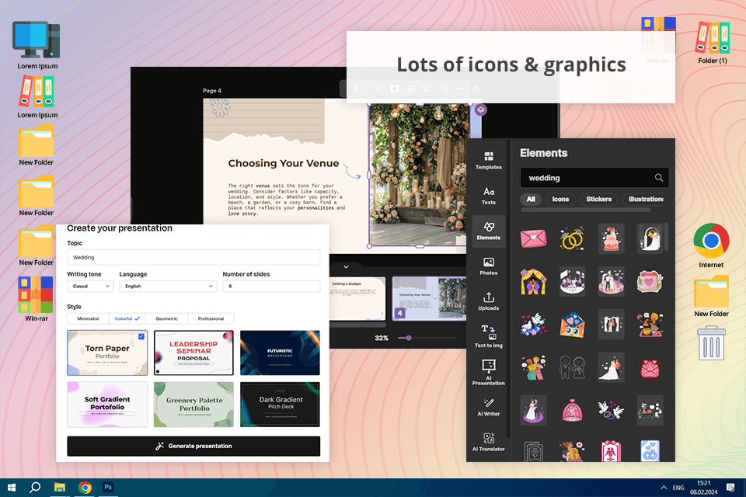Image resolution: width=746 pixels, height=497 pixels.
Task: Select the Elements sidebar icon
Action: (488, 231)
